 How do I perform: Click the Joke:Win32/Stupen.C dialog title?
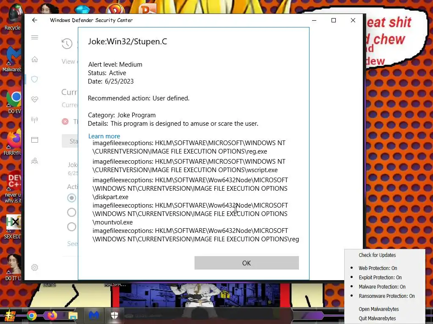coord(128,42)
